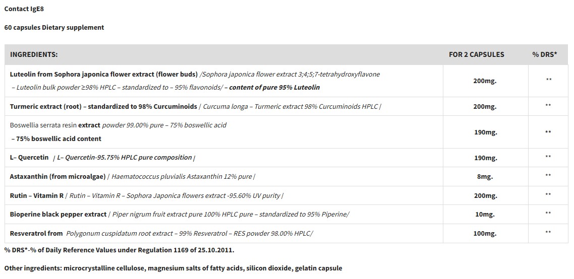Click the Astaxanthin (from microalgae) ingredient name
The image size is (574, 279).
pyautogui.click(x=58, y=176)
